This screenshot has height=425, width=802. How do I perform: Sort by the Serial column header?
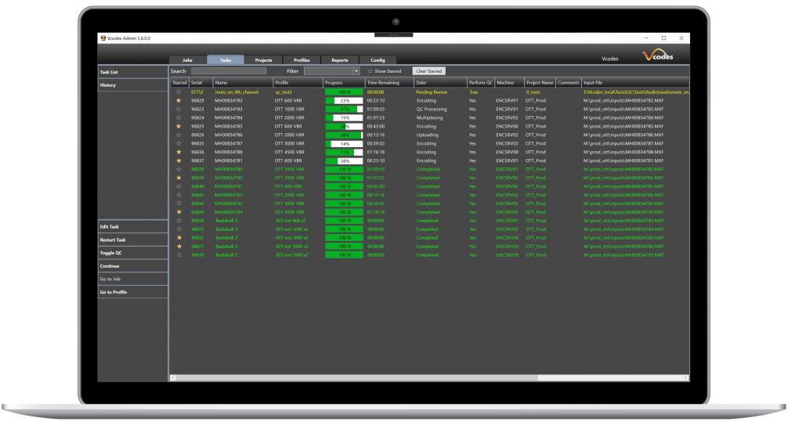(200, 82)
